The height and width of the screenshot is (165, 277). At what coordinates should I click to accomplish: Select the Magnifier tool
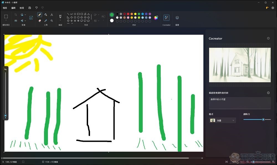pyautogui.click(x=52, y=20)
